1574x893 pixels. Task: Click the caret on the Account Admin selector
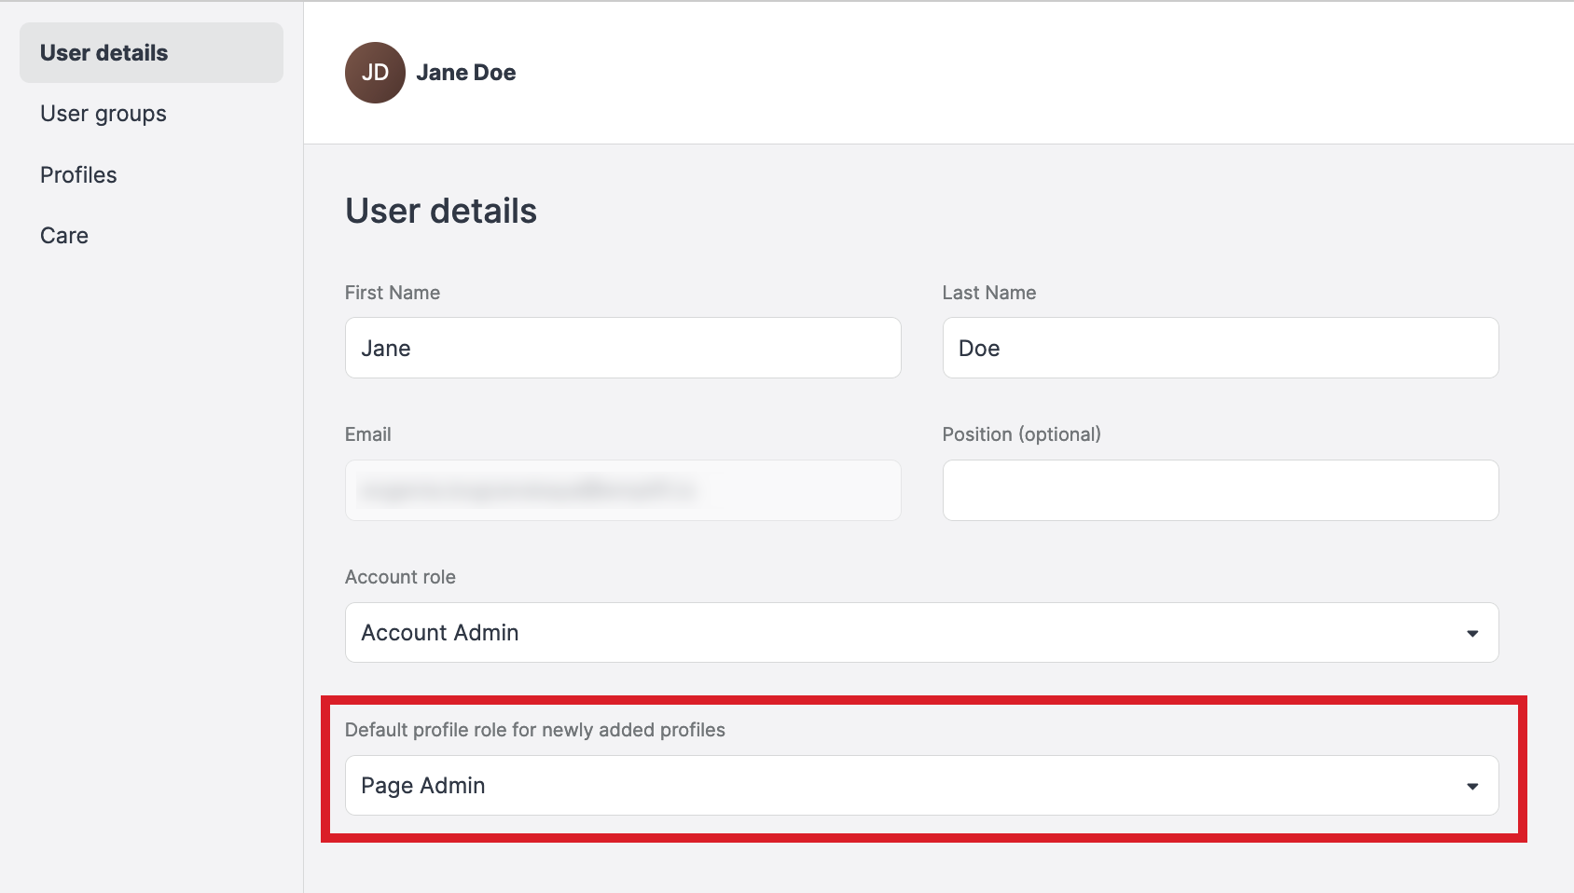pyautogui.click(x=1471, y=632)
